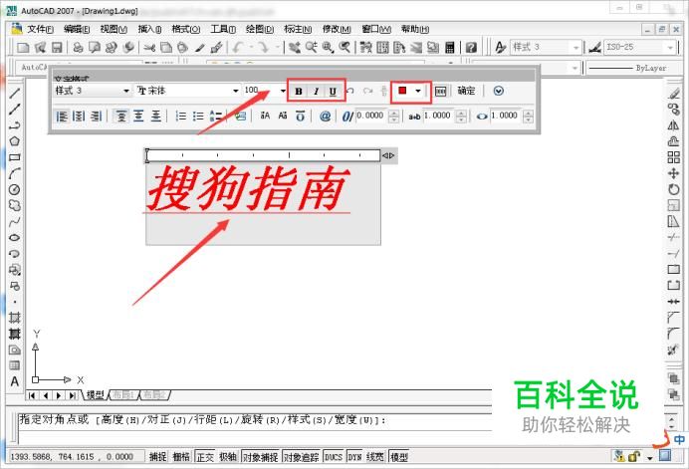The height and width of the screenshot is (469, 689).
Task: Click the 线宽 lineweight button
Action: click(x=374, y=457)
